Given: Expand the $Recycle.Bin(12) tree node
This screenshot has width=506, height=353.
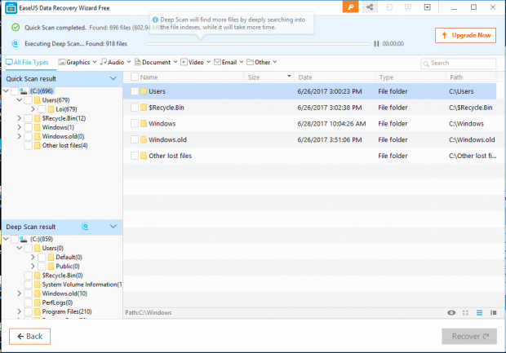Looking at the screenshot, I should pos(19,118).
